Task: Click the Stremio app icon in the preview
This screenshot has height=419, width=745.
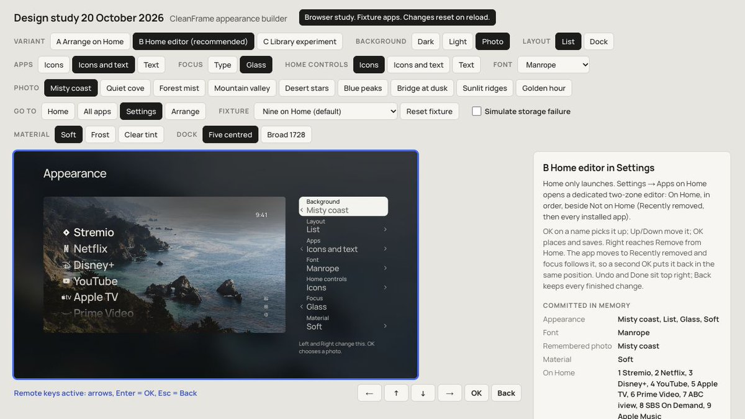Action: tap(66, 232)
